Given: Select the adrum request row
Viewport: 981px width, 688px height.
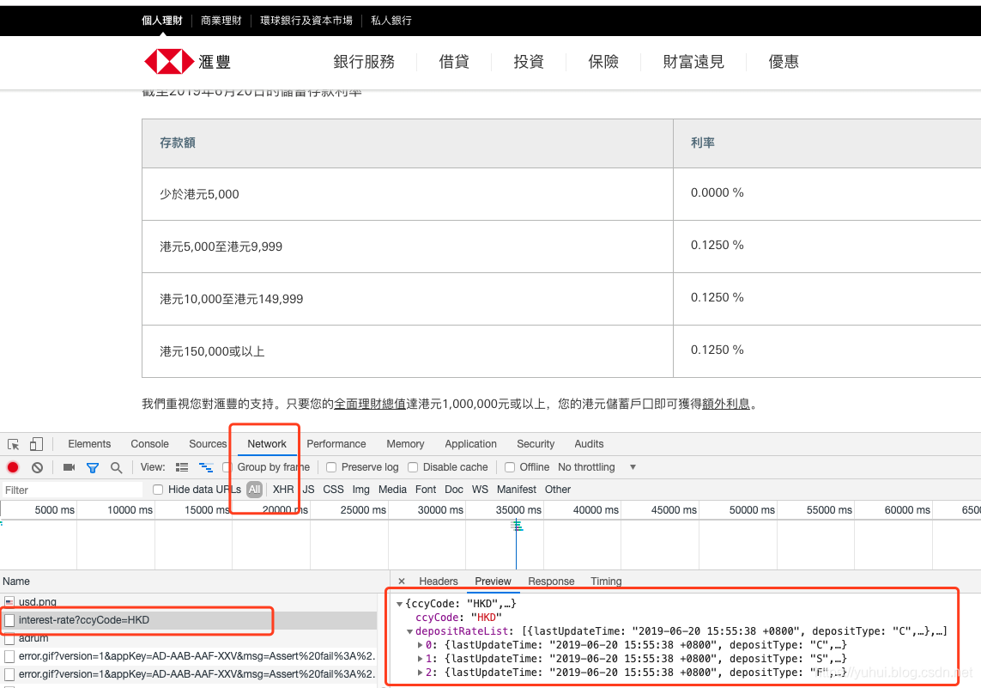Looking at the screenshot, I should pos(188,638).
